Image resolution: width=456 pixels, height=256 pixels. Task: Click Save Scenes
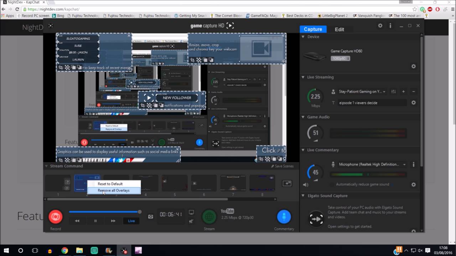tap(282, 166)
